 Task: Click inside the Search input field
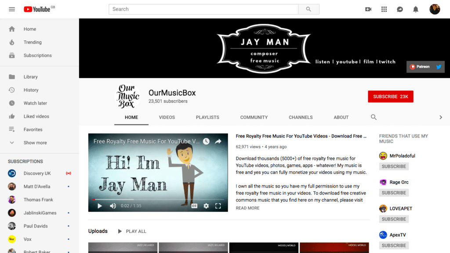(203, 9)
